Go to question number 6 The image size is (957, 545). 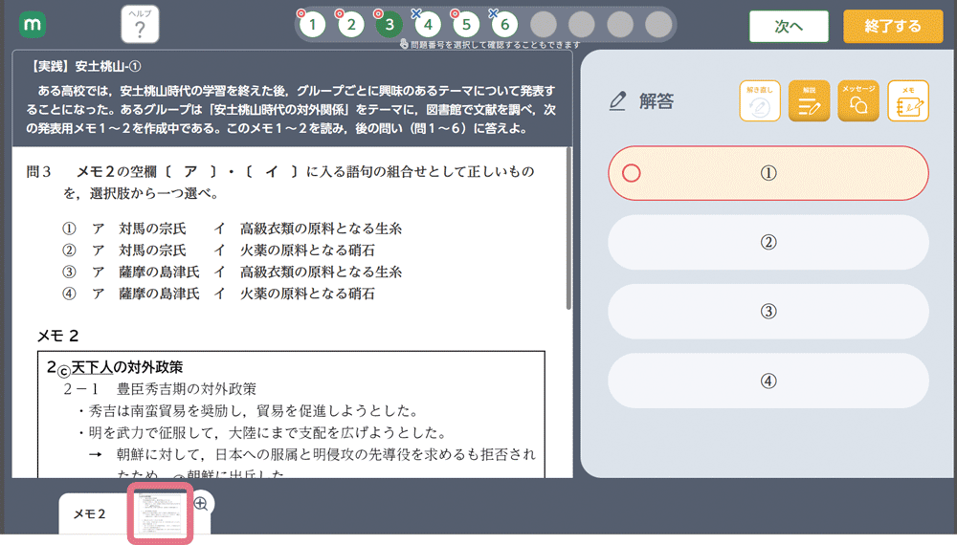504,25
